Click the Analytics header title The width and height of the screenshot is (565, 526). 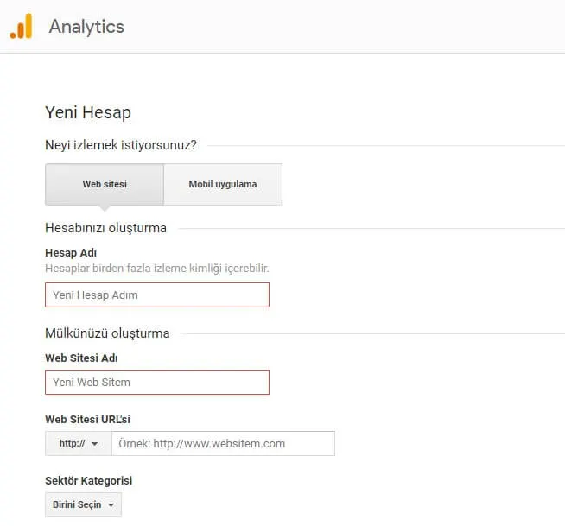pyautogui.click(x=86, y=27)
